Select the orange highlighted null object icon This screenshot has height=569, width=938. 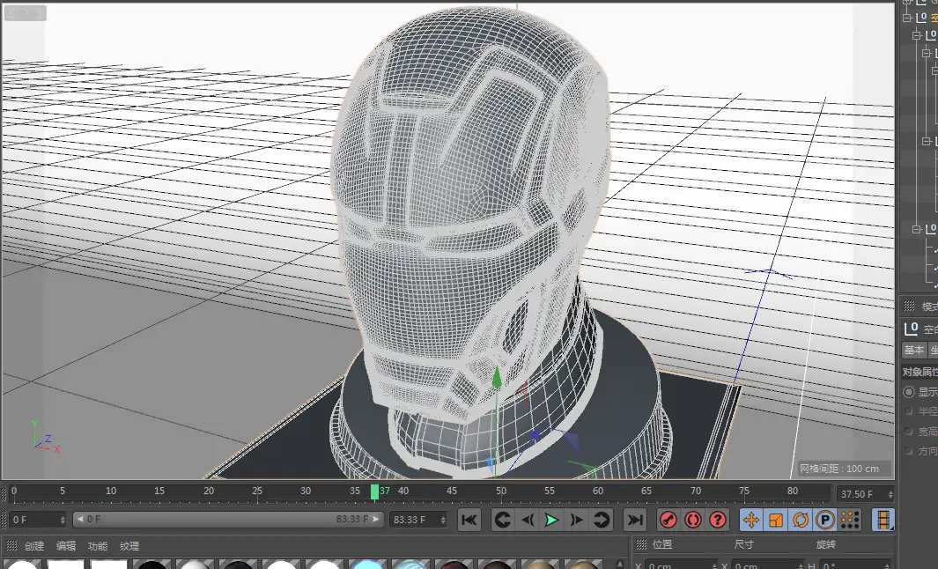pyautogui.click(x=922, y=18)
